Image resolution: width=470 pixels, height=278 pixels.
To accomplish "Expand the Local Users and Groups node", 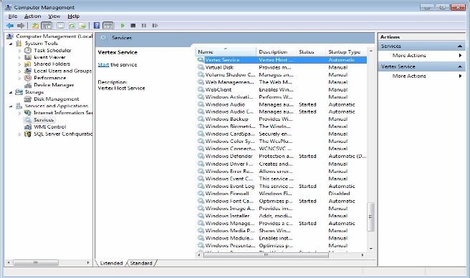I will [20, 71].
